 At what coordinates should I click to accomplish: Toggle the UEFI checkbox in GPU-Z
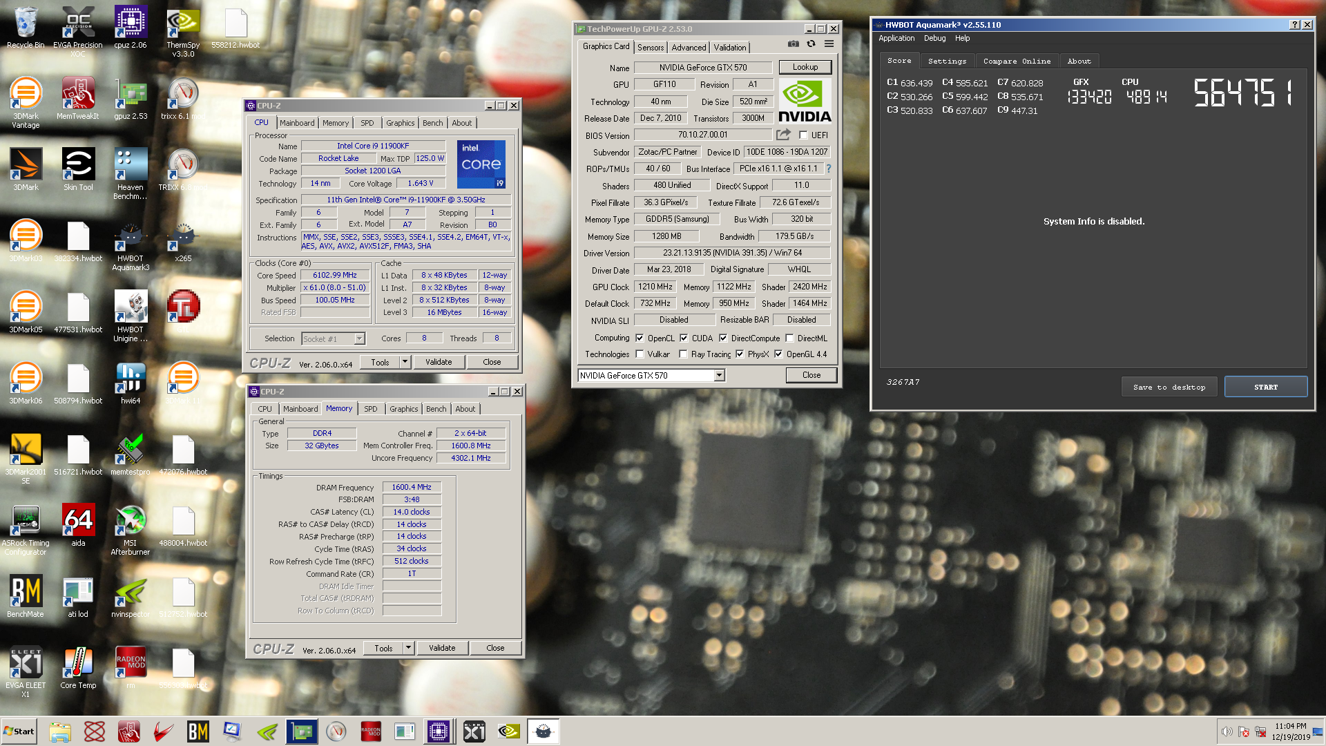(803, 135)
